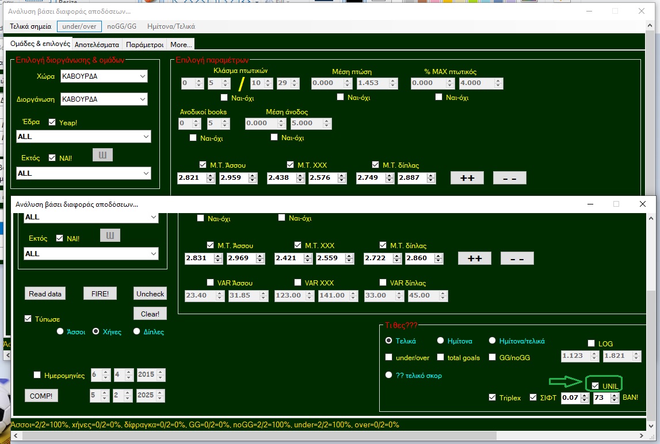The width and height of the screenshot is (660, 444).
Task: Select the Δίπλες radio button
Action: (137, 331)
